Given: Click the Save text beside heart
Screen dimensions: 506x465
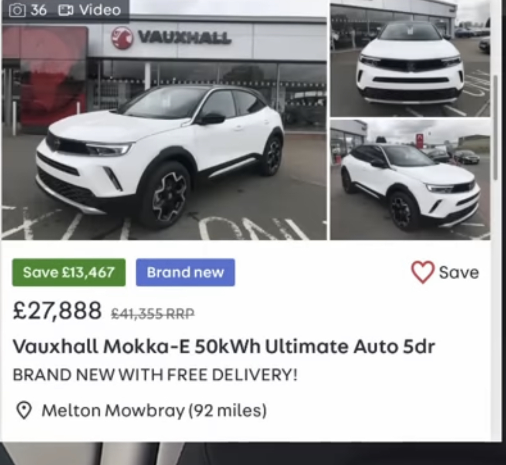Looking at the screenshot, I should (458, 273).
